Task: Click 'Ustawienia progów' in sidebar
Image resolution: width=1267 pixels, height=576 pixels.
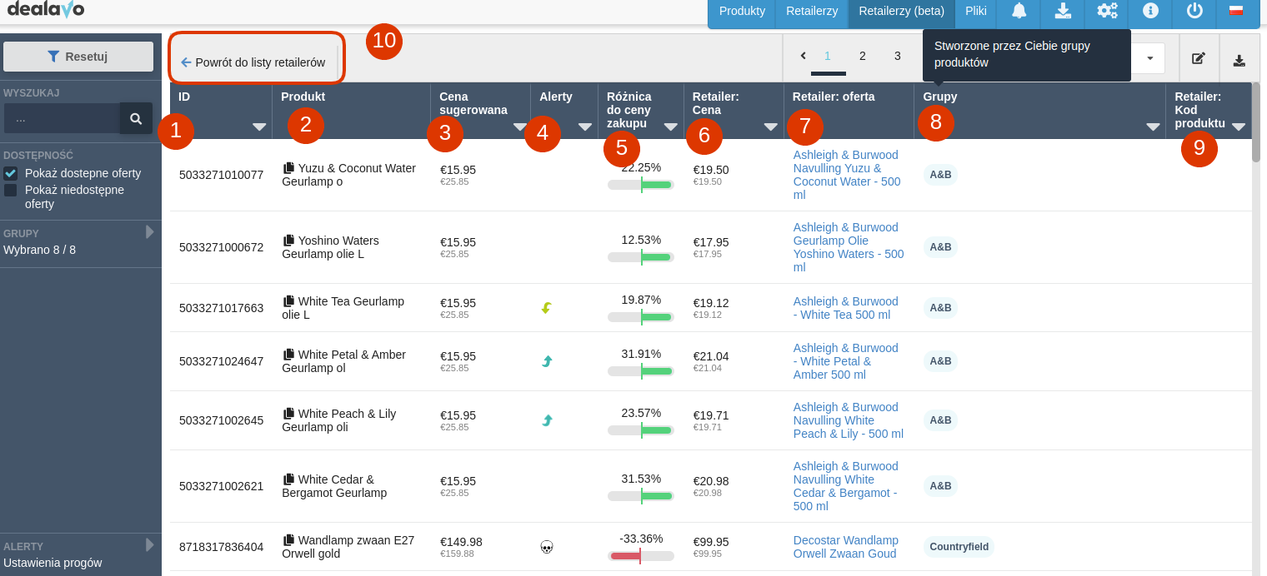Action: point(53,563)
